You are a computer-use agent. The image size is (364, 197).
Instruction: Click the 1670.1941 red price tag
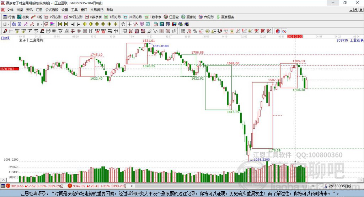tap(10, 69)
